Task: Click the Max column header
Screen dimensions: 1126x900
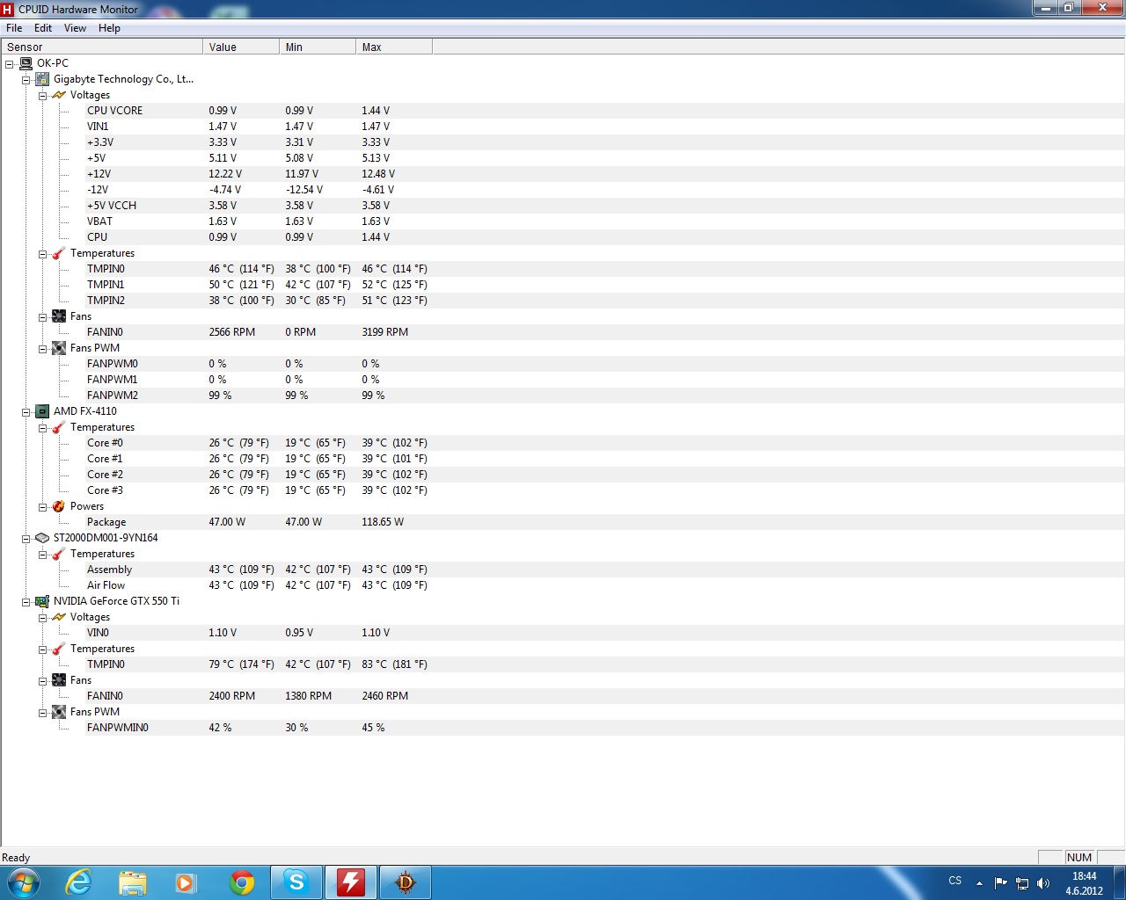Action: tap(394, 47)
